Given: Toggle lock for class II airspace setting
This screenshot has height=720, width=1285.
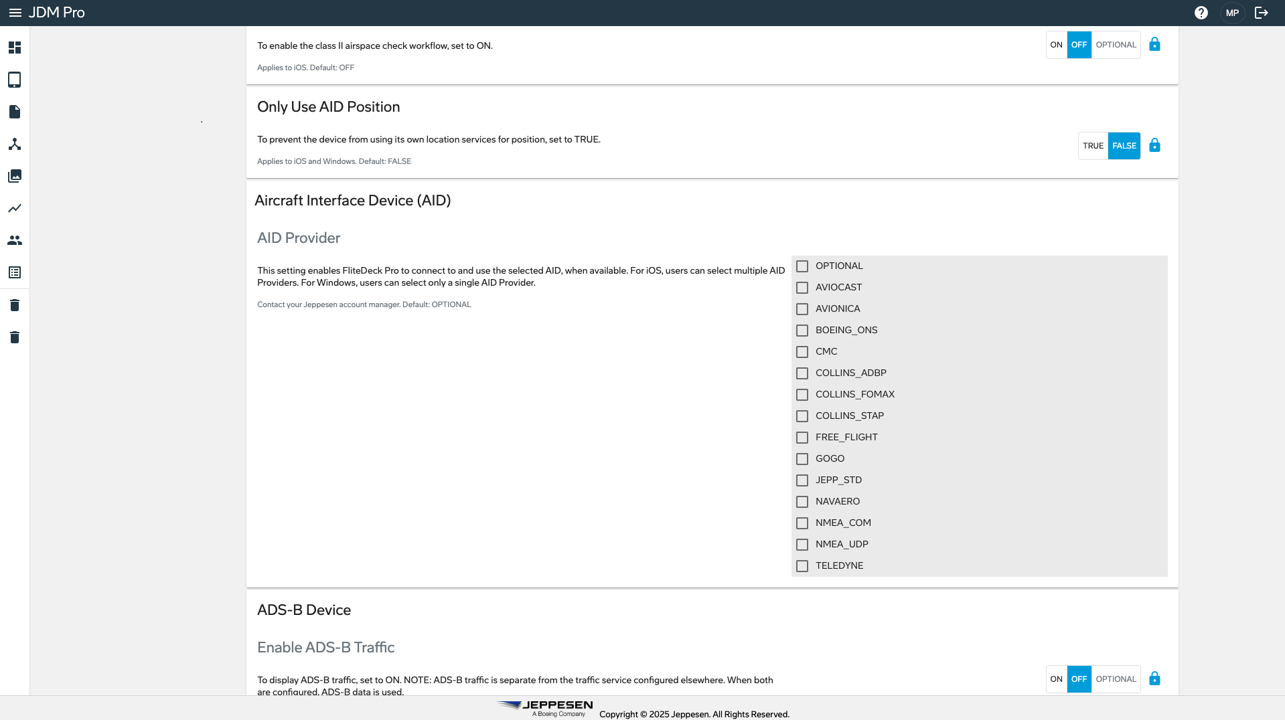Looking at the screenshot, I should coord(1154,45).
